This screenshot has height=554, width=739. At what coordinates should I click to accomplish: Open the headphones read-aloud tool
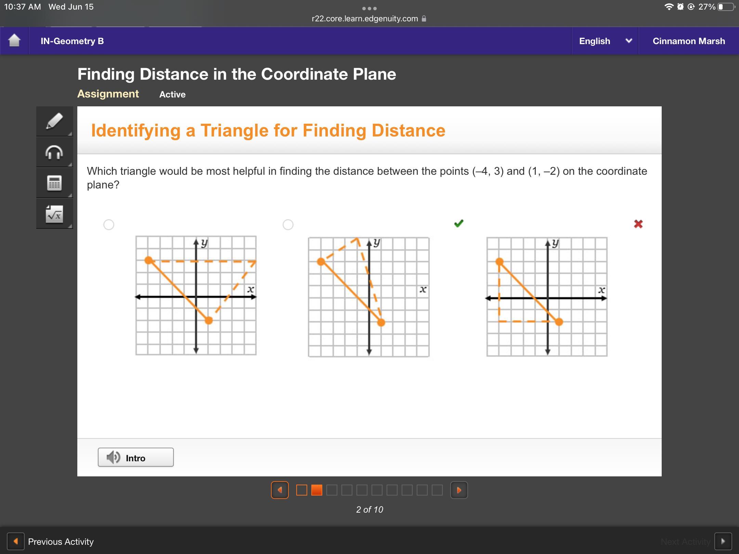pyautogui.click(x=54, y=152)
